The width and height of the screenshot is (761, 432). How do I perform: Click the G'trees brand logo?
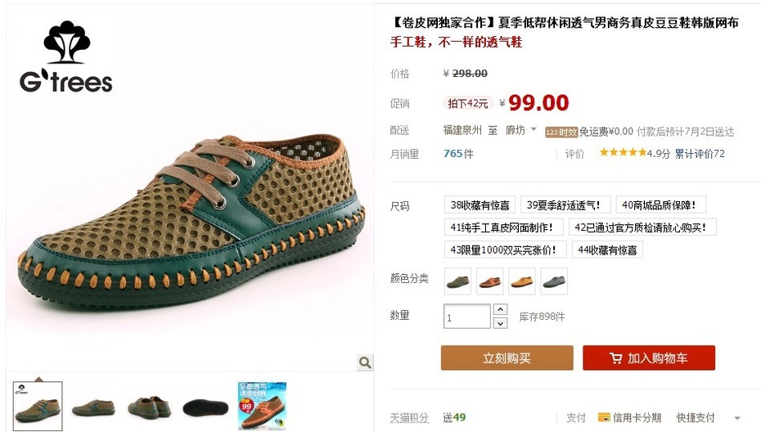click(66, 56)
